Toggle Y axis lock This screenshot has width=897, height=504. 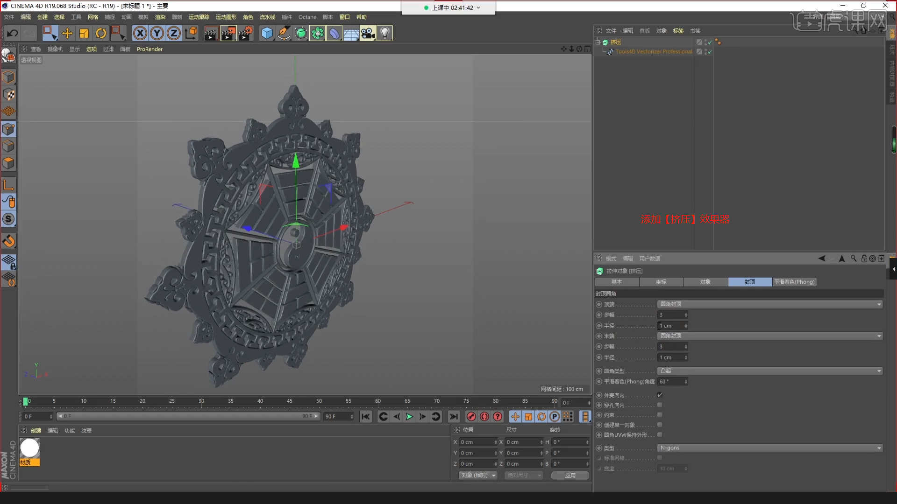[x=157, y=33]
